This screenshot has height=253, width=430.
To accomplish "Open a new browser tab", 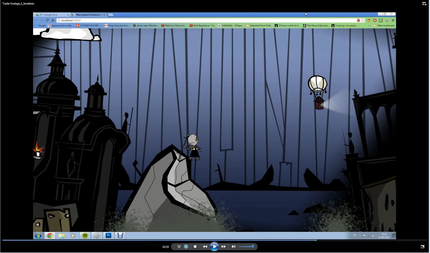I will click(111, 15).
